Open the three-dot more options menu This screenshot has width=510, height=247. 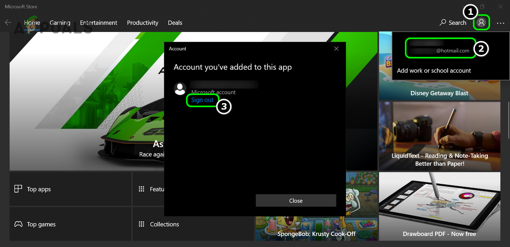coord(500,23)
